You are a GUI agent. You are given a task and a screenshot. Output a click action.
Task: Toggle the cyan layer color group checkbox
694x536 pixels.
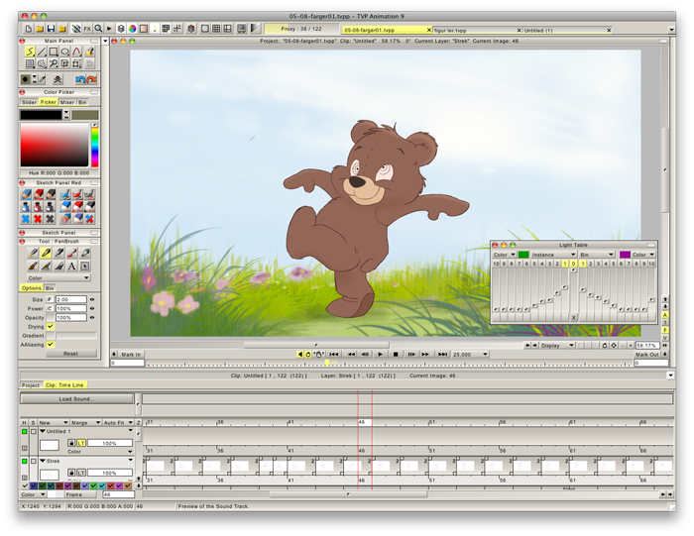pyautogui.click(x=102, y=485)
